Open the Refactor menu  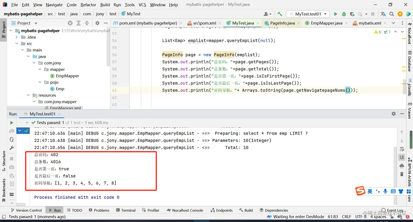pos(88,5)
